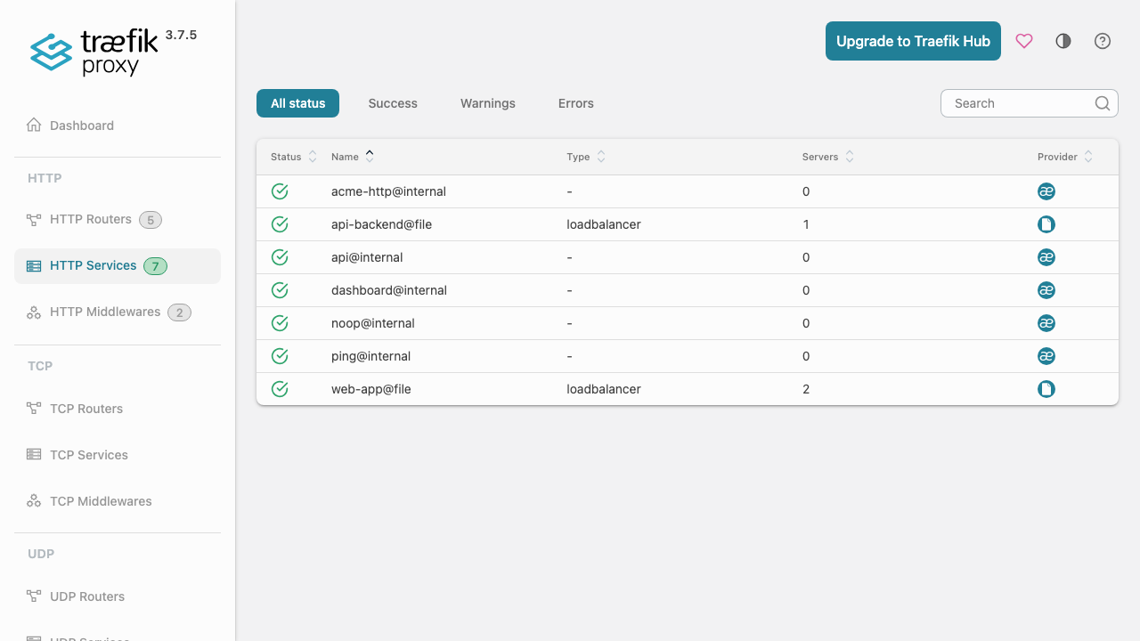The width and height of the screenshot is (1140, 641).
Task: Click ping@internal success status icon
Action: 280,356
